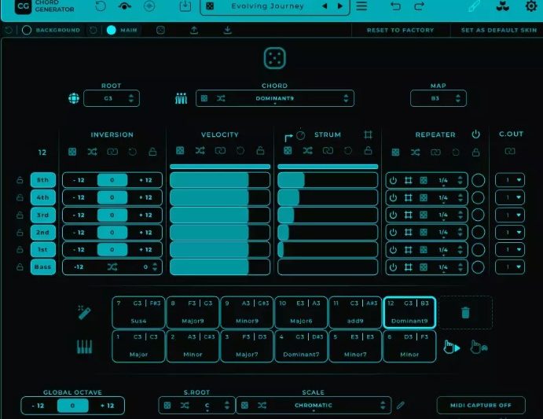Open 5th row C.OUT channel dropdown
The image size is (543, 419).
510,180
